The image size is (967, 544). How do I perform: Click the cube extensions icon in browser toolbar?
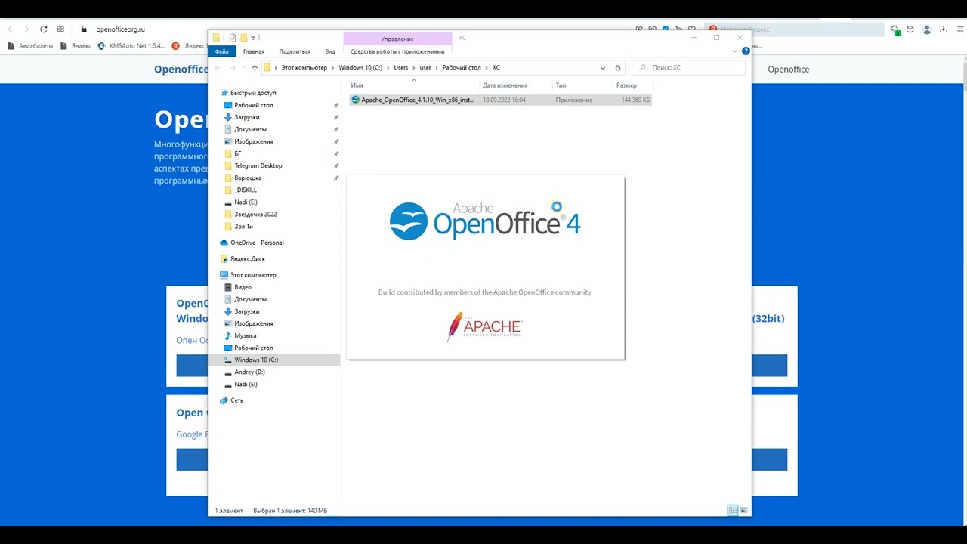pos(910,29)
